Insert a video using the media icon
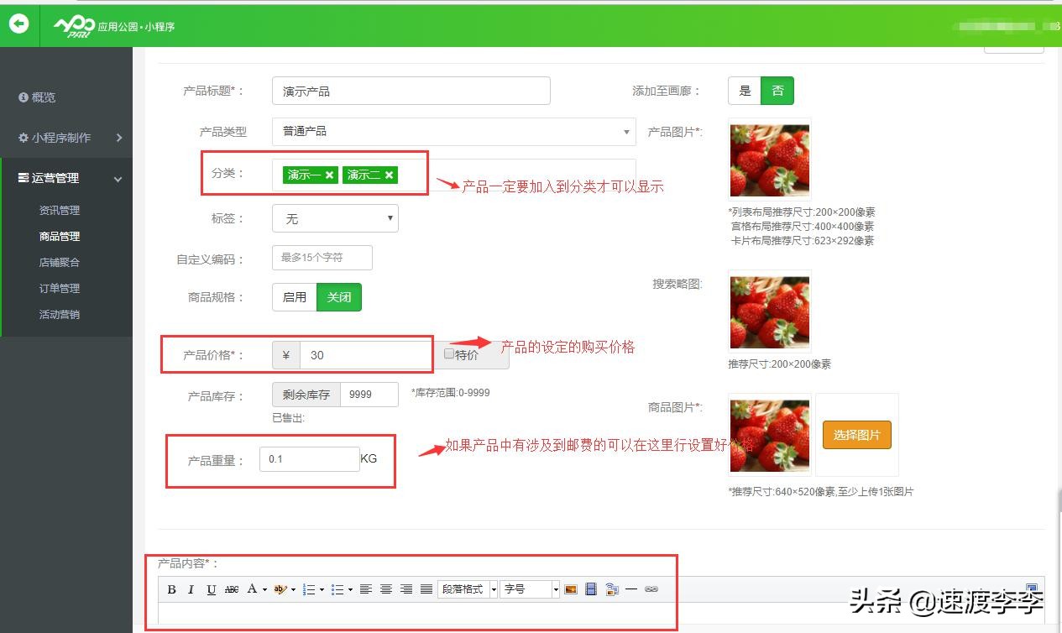Viewport: 1062px width, 633px height. coord(590,589)
